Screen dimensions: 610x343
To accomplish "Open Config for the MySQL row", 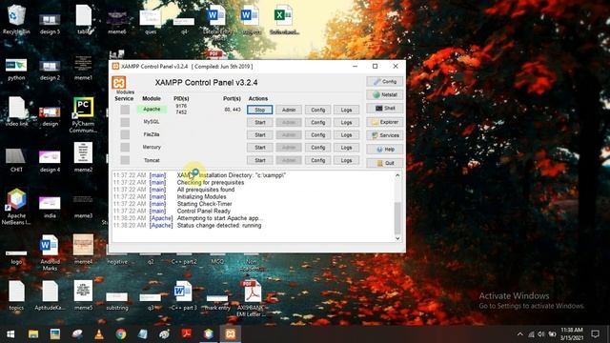I will pos(317,122).
